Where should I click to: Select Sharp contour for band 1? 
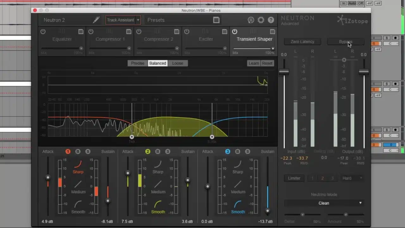tap(78, 167)
